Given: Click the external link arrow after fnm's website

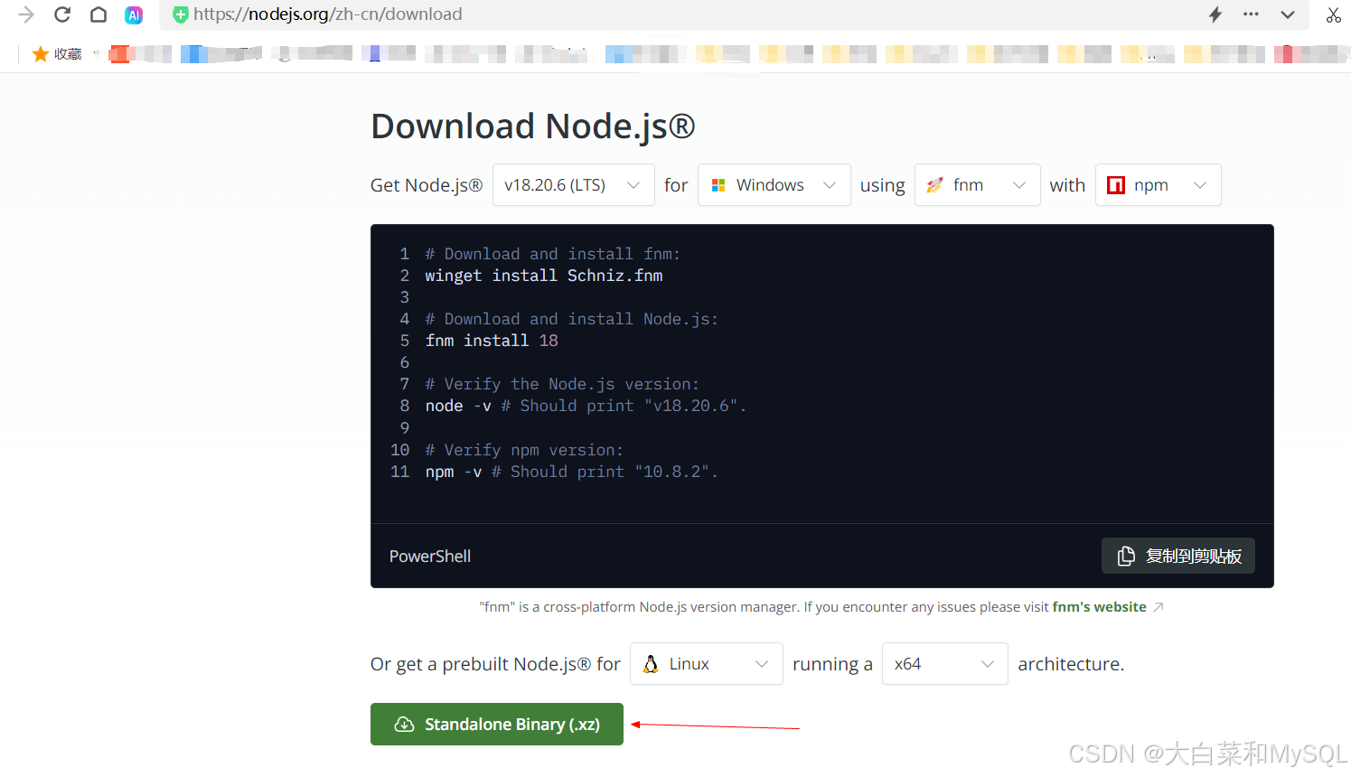Looking at the screenshot, I should tap(1159, 607).
